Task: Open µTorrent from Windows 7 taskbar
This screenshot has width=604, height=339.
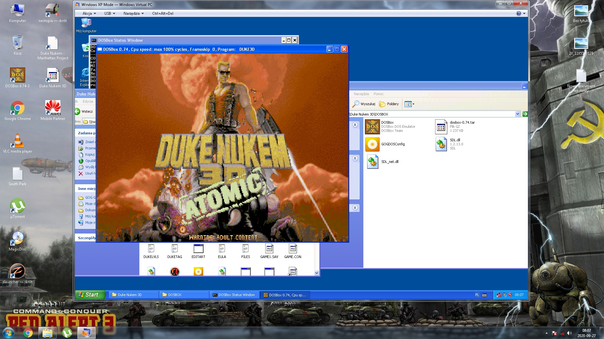Action: tap(67, 333)
